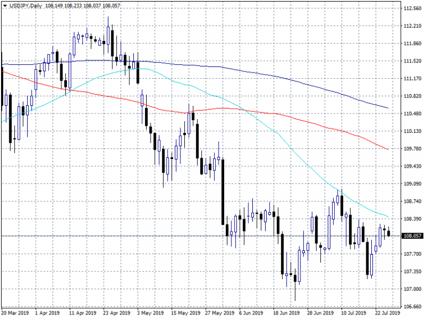Click the 107.000 price scale label
The image size is (425, 319).
pos(413,289)
